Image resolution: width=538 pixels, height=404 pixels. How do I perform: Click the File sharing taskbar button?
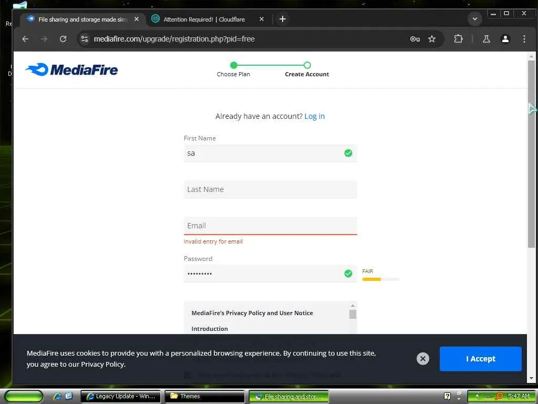point(288,397)
